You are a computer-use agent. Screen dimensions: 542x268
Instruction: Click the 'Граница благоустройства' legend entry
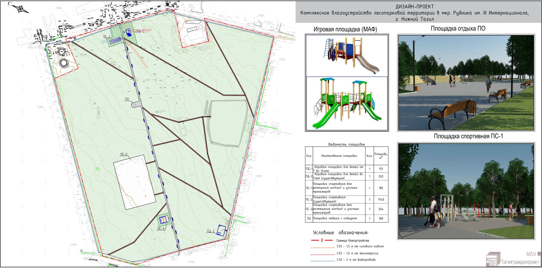353,241
